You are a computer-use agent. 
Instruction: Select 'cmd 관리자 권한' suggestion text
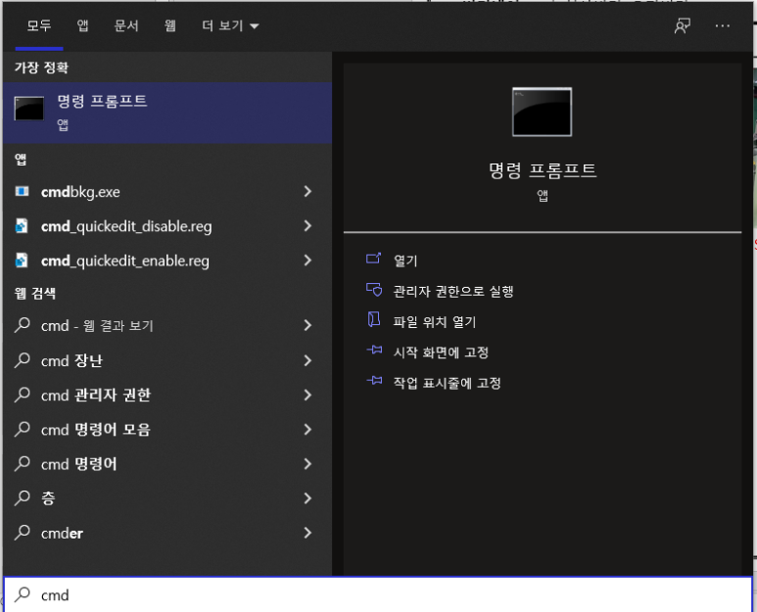tap(96, 396)
